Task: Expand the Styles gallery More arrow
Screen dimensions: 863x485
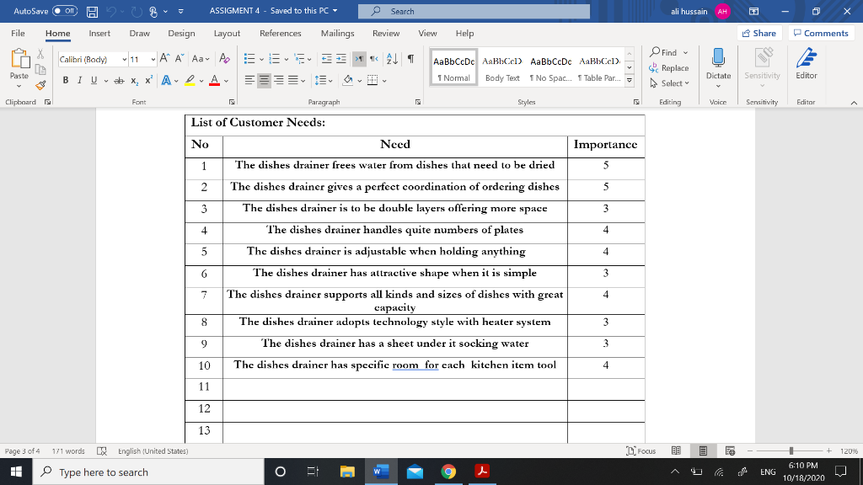Action: pyautogui.click(x=630, y=80)
